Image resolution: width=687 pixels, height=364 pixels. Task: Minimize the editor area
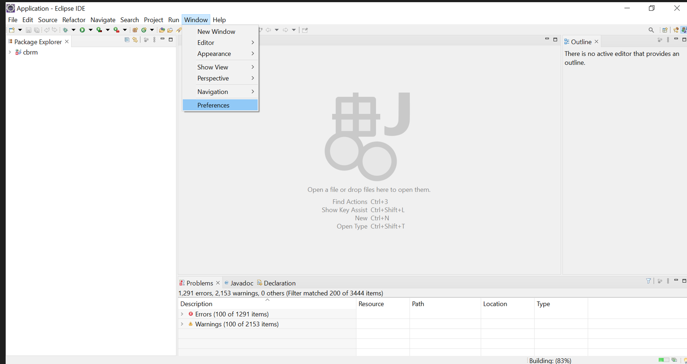pos(547,39)
